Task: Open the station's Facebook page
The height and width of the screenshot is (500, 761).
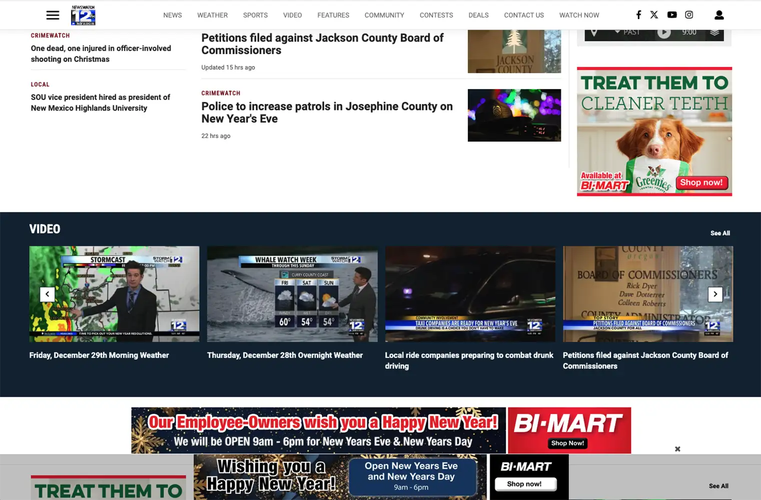Action: pos(638,15)
